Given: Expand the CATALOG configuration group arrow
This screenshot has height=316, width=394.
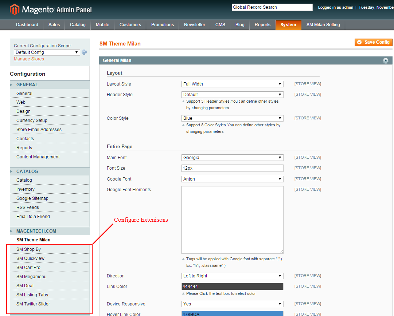Looking at the screenshot, I should coord(11,171).
